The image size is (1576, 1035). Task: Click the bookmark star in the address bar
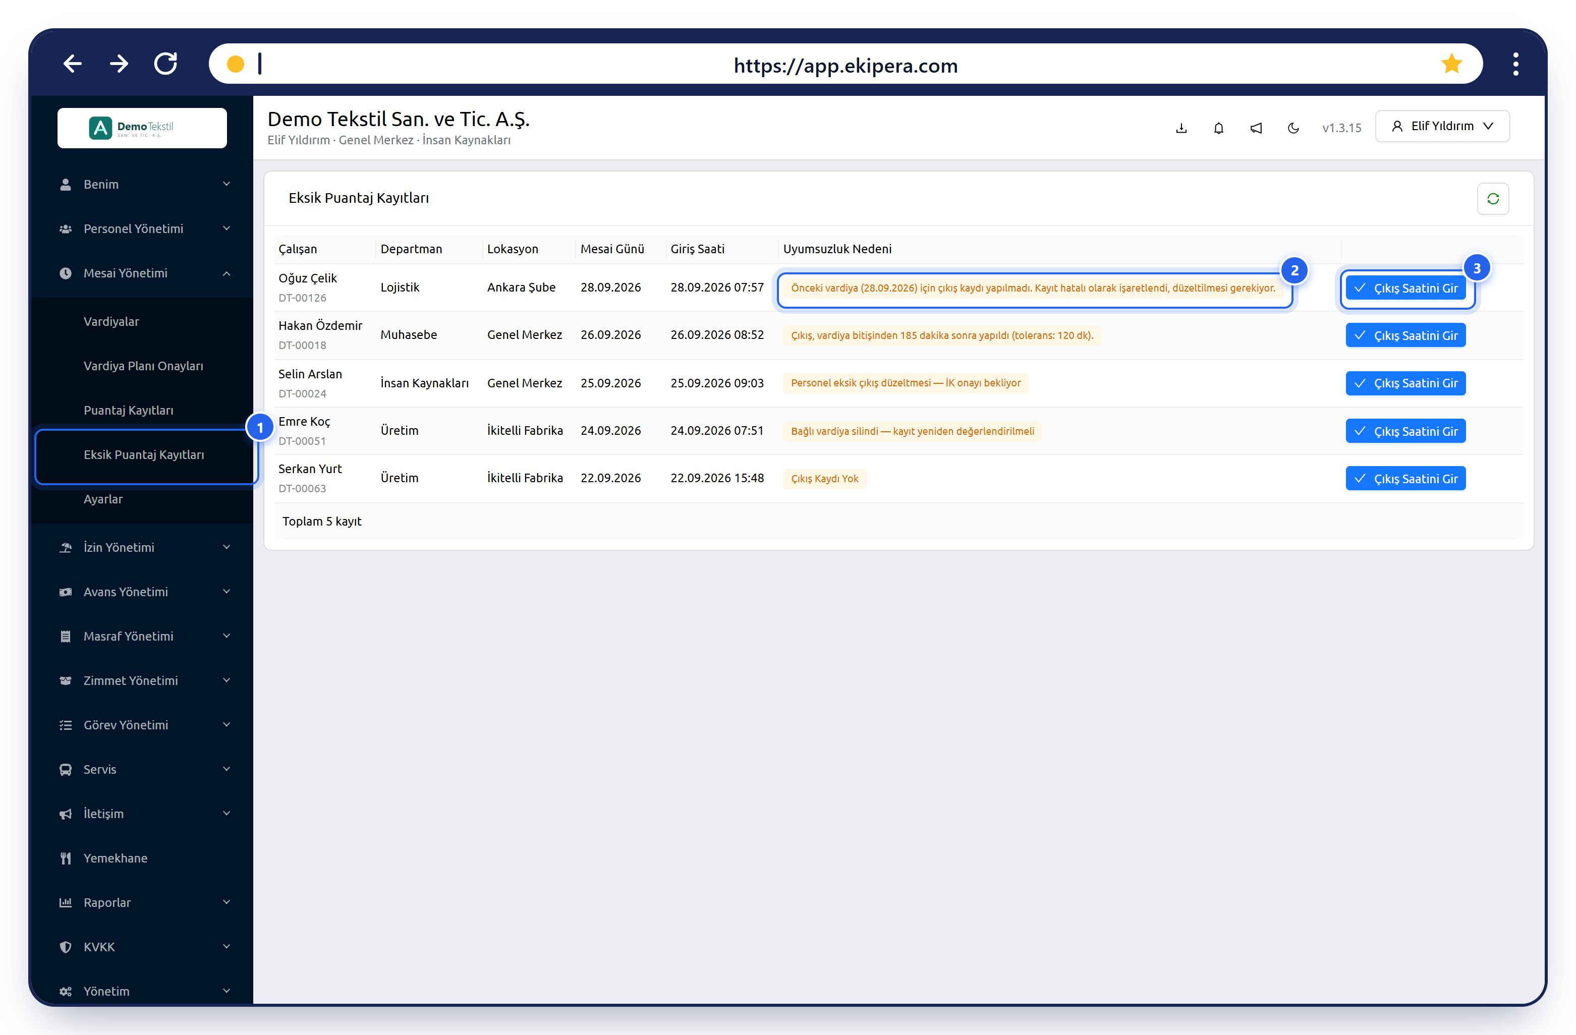1451,64
